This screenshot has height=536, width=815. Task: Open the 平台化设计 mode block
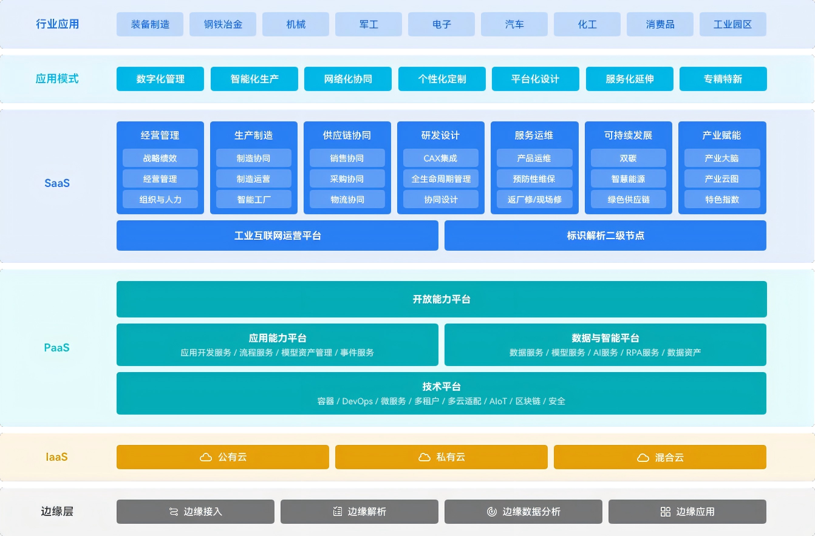tap(536, 79)
